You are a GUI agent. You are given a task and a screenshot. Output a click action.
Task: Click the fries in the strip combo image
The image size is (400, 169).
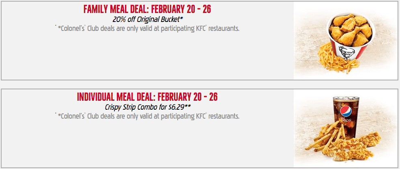click(325, 136)
